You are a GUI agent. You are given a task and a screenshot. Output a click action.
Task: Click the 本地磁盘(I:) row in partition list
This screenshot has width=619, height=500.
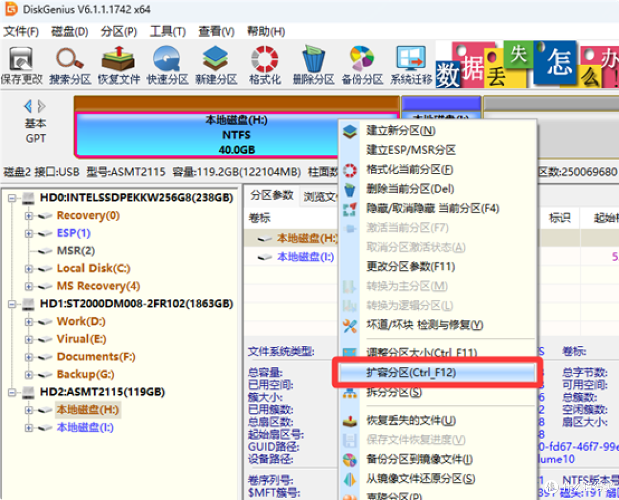tap(305, 257)
